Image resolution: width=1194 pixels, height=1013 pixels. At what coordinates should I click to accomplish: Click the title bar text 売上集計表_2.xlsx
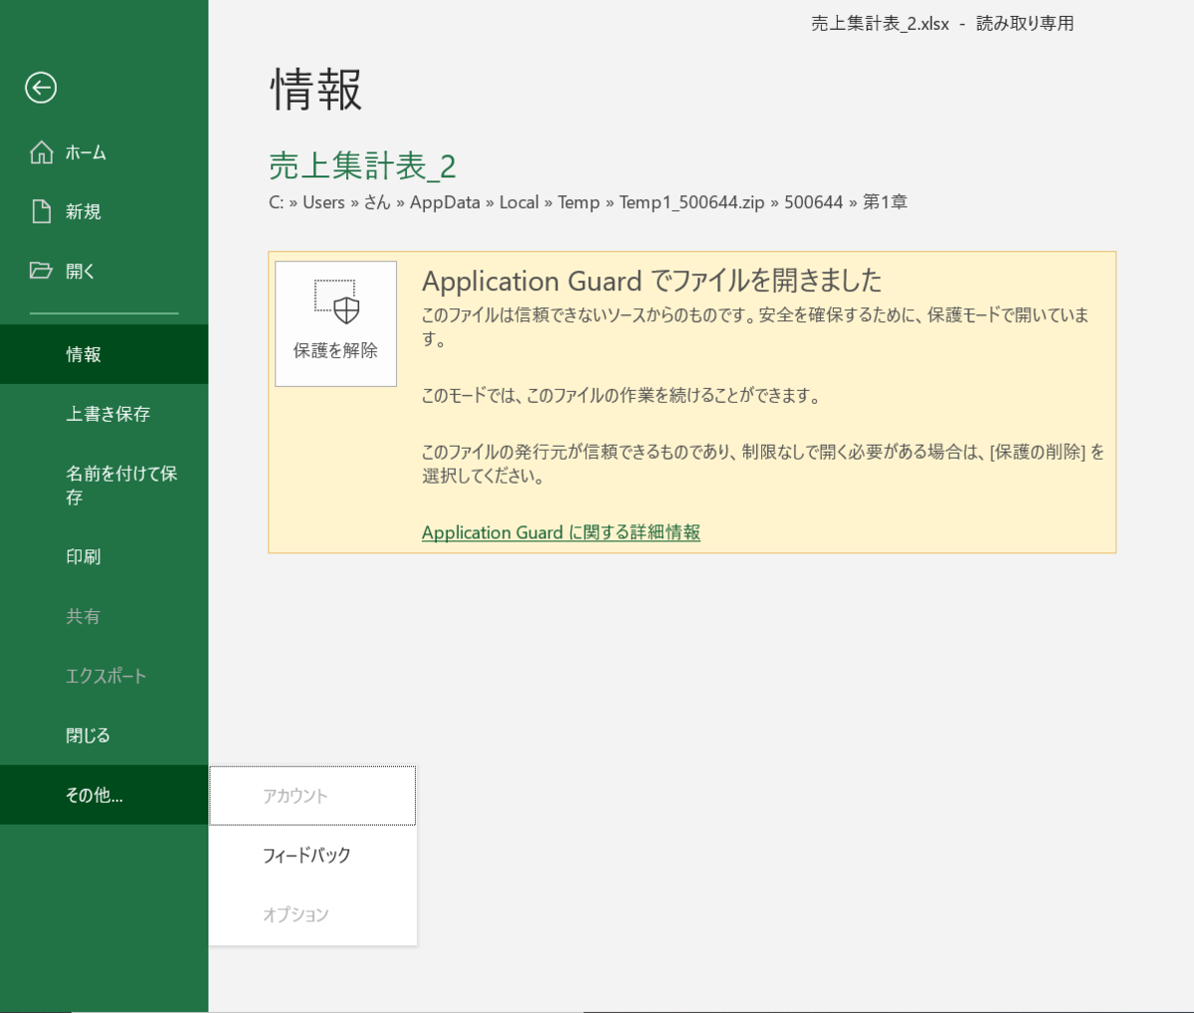click(x=881, y=24)
